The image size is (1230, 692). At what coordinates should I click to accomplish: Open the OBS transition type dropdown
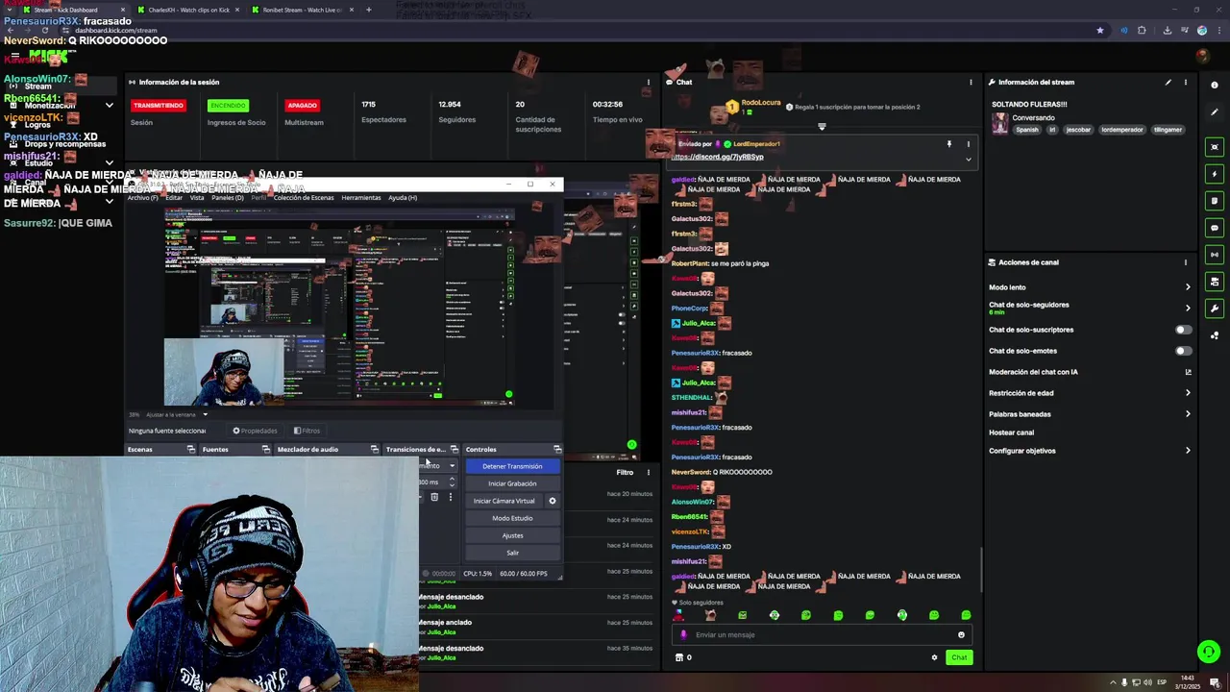tap(452, 466)
